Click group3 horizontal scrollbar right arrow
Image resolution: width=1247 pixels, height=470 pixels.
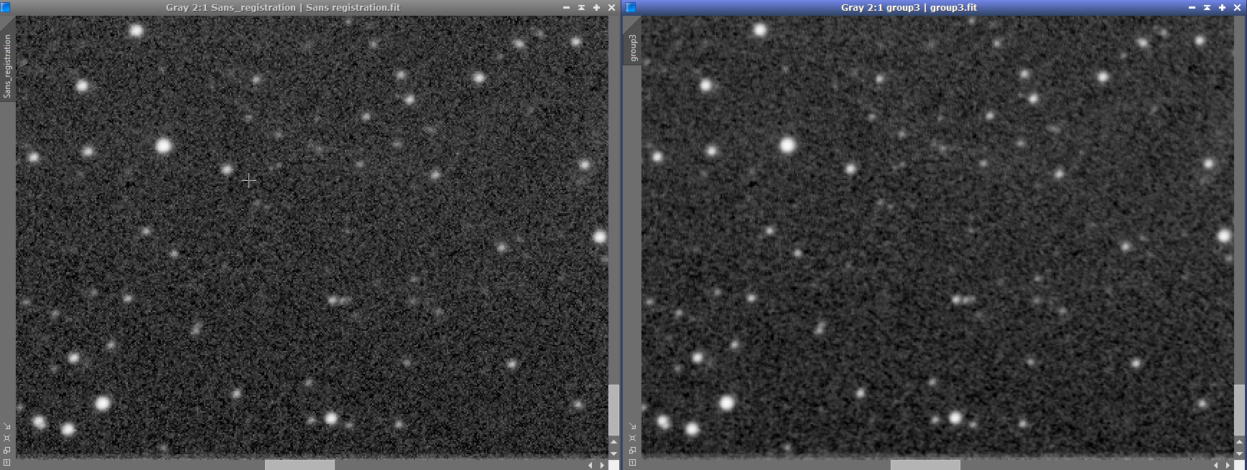coord(1228,465)
